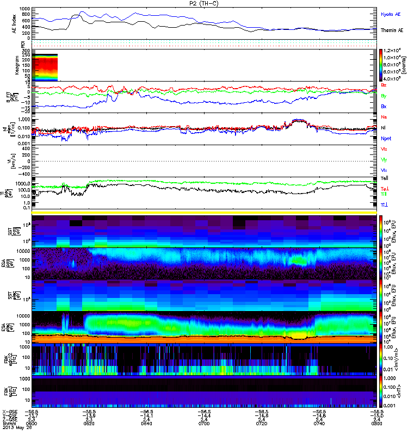Click the 0620 time tick label
408x435 pixels.
point(89,424)
